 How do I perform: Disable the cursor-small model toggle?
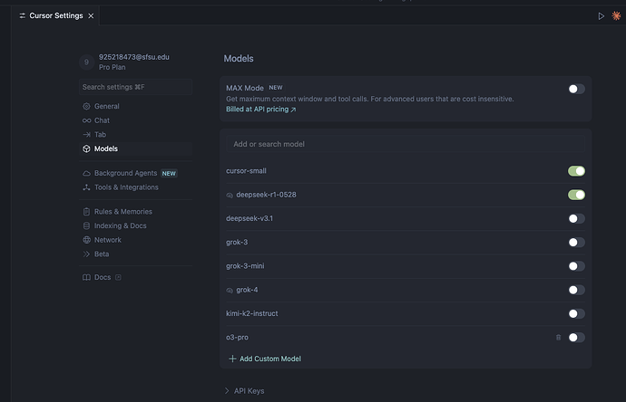(576, 171)
